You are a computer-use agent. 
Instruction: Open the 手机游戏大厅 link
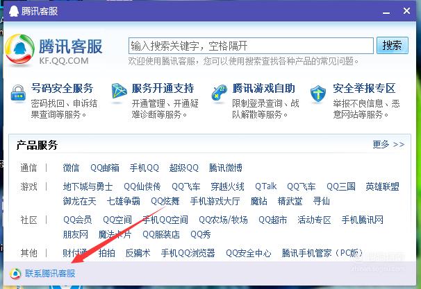coord(215,201)
